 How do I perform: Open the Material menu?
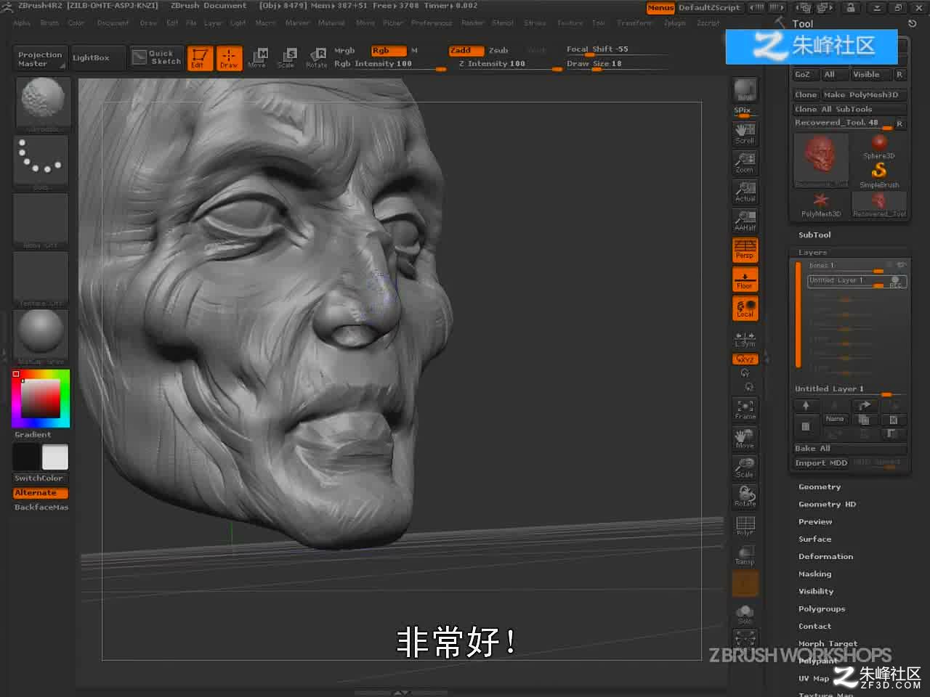point(331,23)
